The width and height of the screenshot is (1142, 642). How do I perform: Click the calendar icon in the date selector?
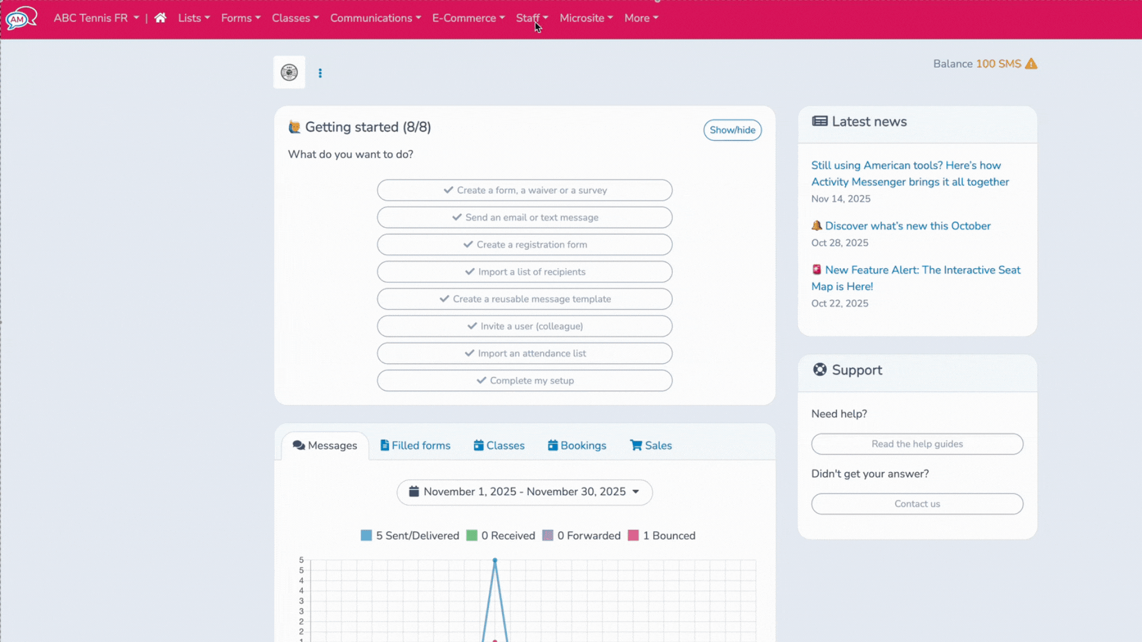click(415, 492)
